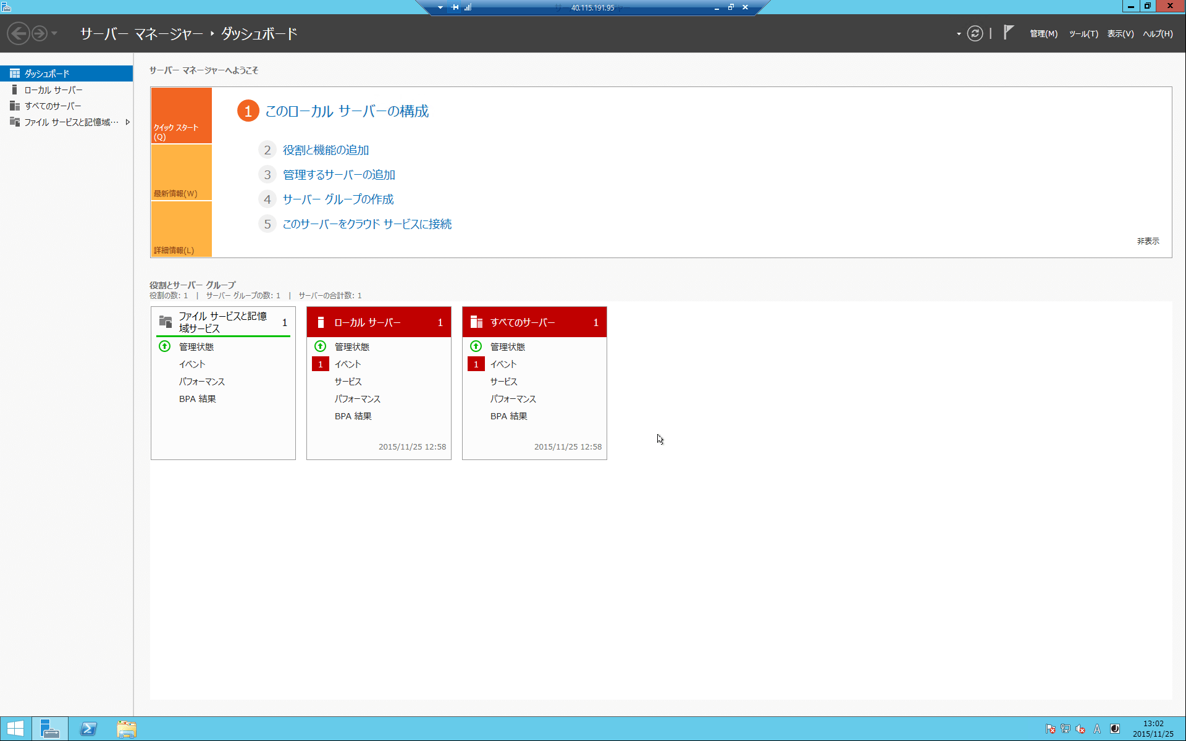Open このサーバーをクラウド サービスに接続 link

367,224
